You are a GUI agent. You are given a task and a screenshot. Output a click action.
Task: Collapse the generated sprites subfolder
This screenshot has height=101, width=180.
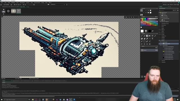(161, 42)
